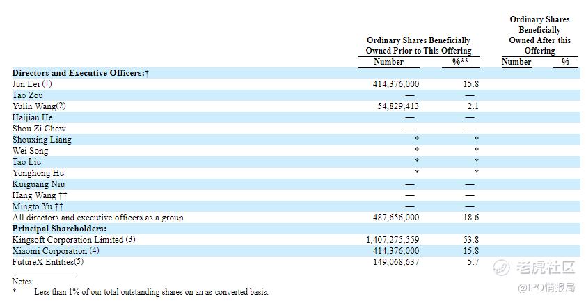
Task: Click Xiaomi Corporation's 15.8 percentage
Action: pyautogui.click(x=471, y=251)
